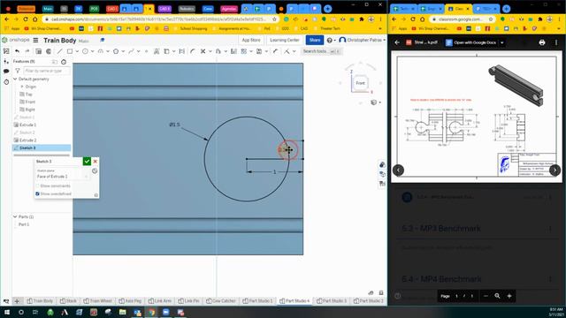The width and height of the screenshot is (566, 318).
Task: Collapse the Parts (1) section
Action: [15, 216]
